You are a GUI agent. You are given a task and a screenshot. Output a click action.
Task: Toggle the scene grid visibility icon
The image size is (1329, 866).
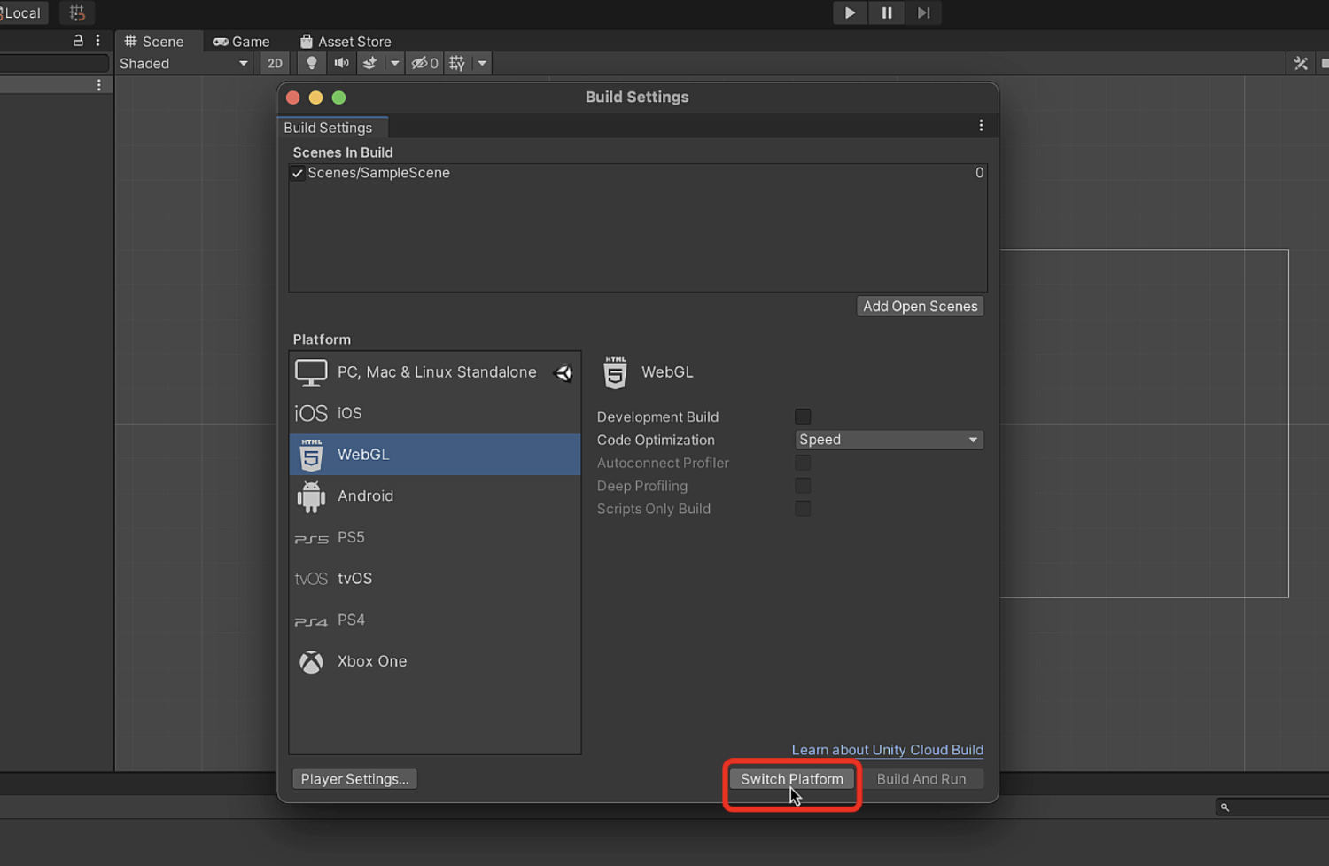click(457, 63)
